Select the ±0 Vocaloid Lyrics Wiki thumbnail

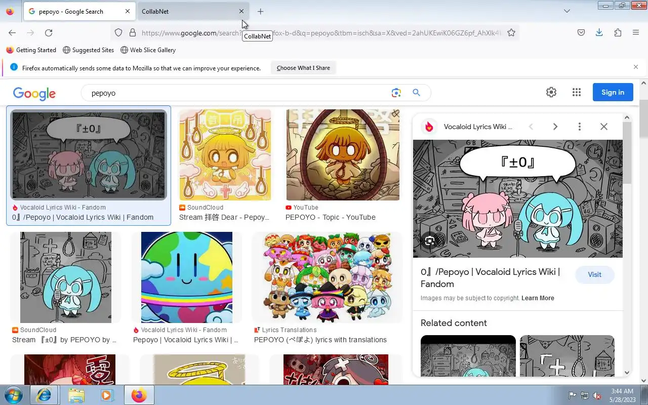(x=89, y=154)
